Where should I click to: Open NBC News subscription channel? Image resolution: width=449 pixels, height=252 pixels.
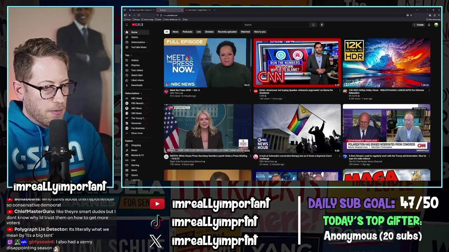point(137,98)
